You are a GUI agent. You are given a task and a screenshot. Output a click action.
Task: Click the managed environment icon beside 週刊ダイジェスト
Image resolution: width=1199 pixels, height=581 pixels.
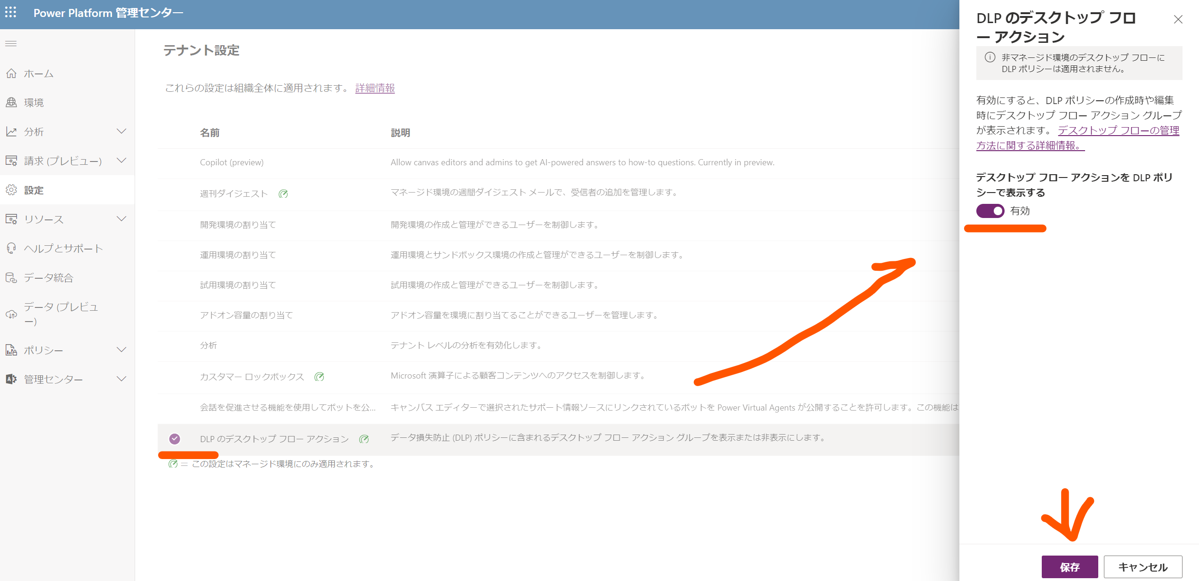click(x=284, y=193)
